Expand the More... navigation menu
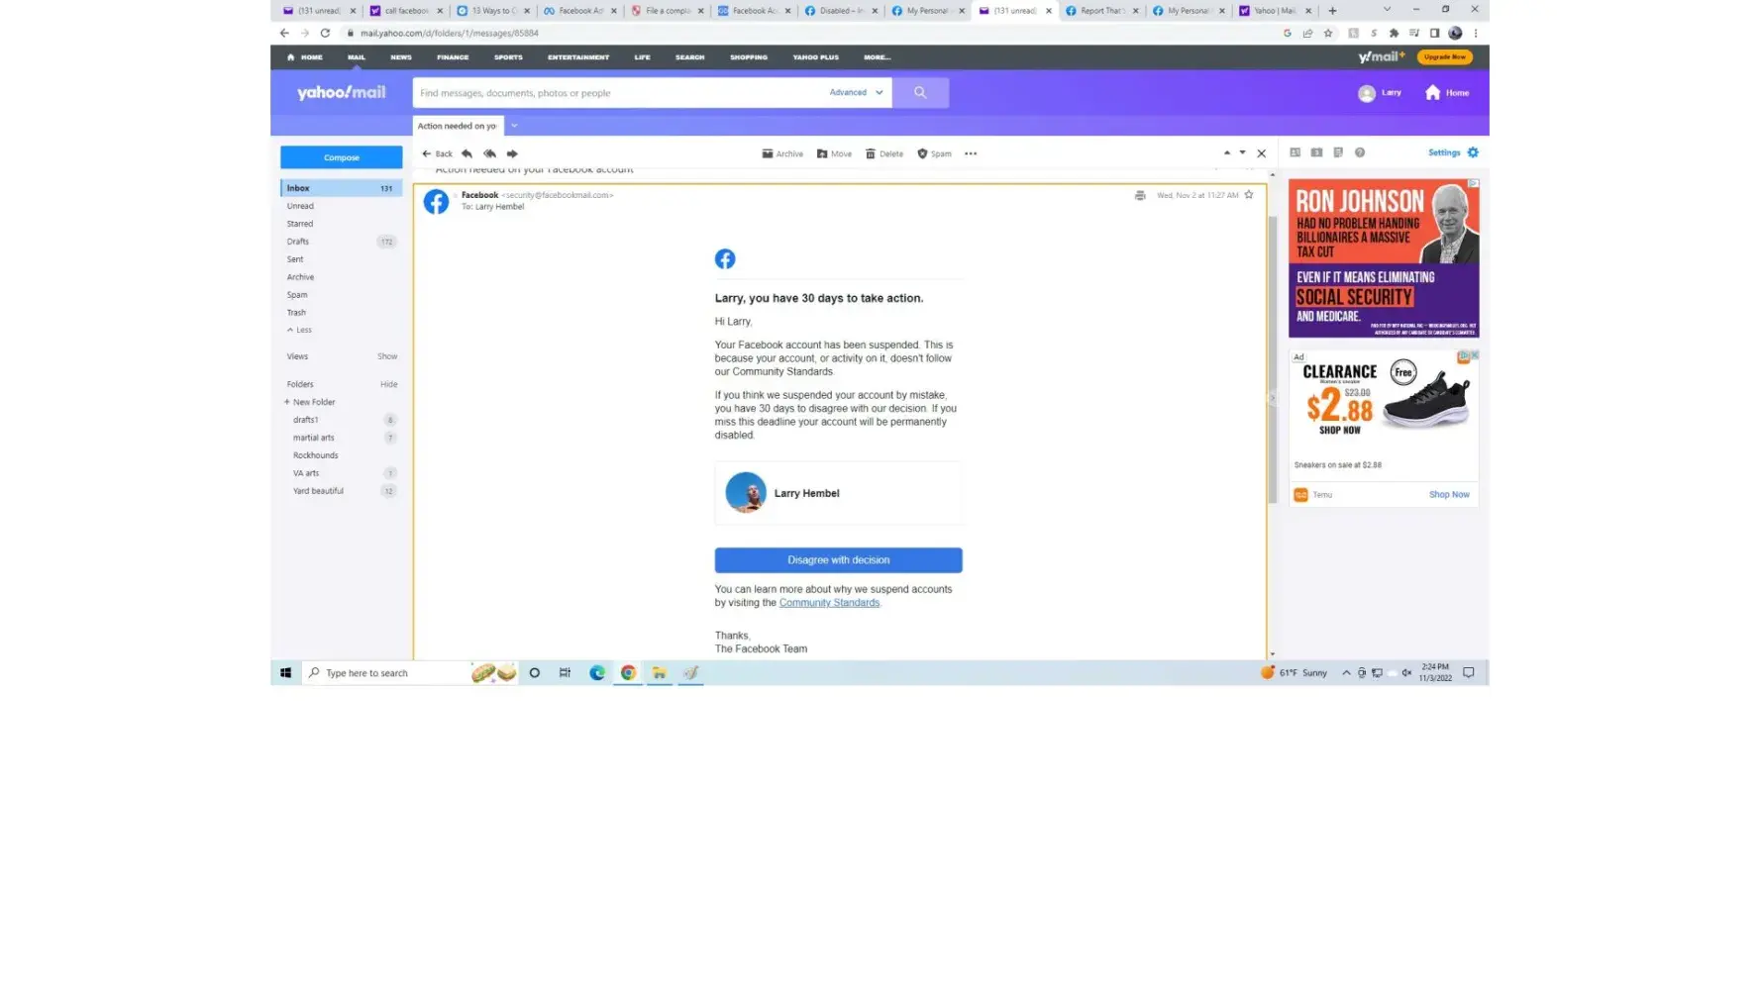The width and height of the screenshot is (1761, 990). [x=877, y=57]
